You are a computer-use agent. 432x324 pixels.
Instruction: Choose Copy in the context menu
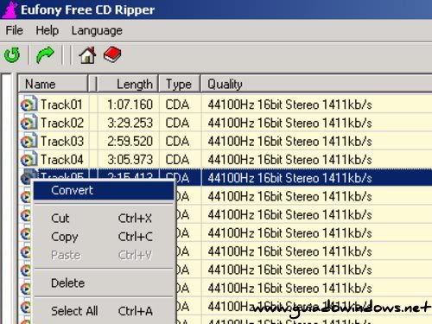104,237
